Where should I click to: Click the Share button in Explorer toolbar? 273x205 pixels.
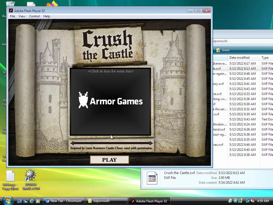click(223, 50)
